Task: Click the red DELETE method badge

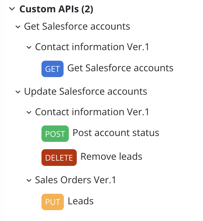Action: [x=59, y=157]
